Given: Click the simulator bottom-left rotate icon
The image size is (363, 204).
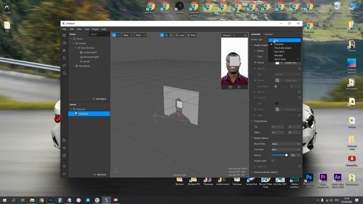Looking at the screenshot, I should (230, 87).
